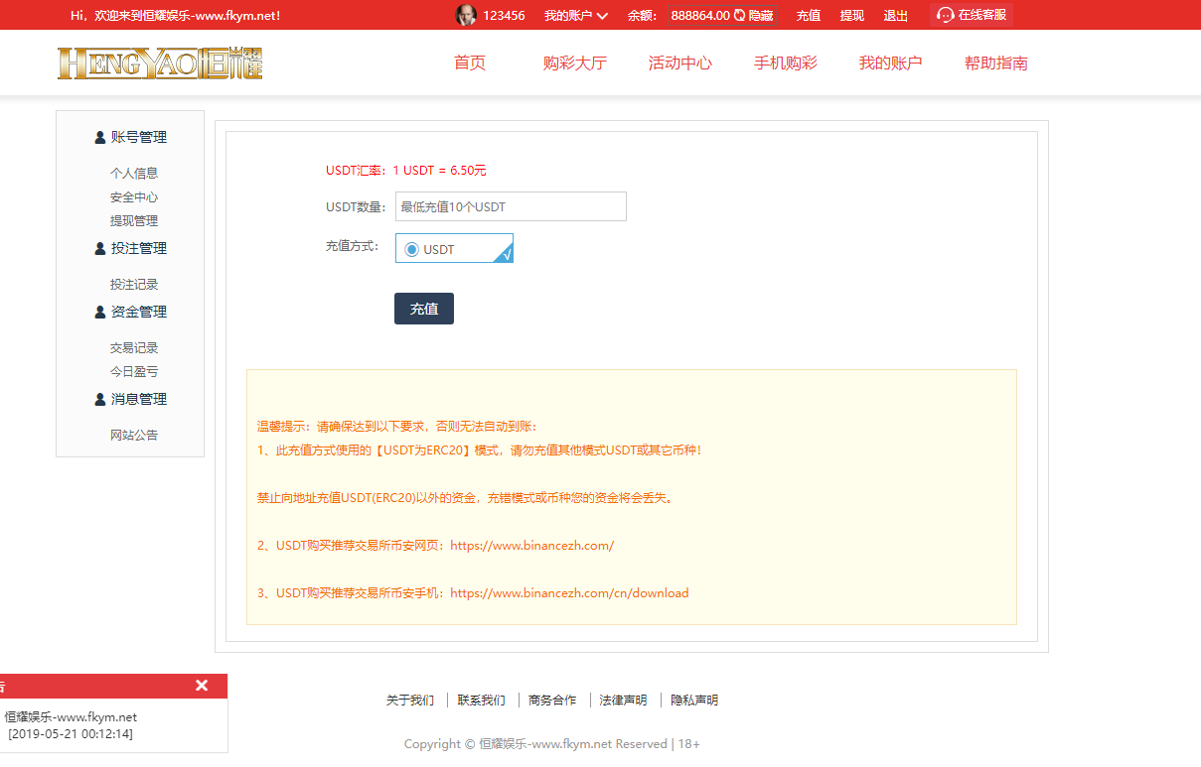Screen dimensions: 1201x767
Task: Click the HengYao 恒耀 logo
Action: [159, 63]
